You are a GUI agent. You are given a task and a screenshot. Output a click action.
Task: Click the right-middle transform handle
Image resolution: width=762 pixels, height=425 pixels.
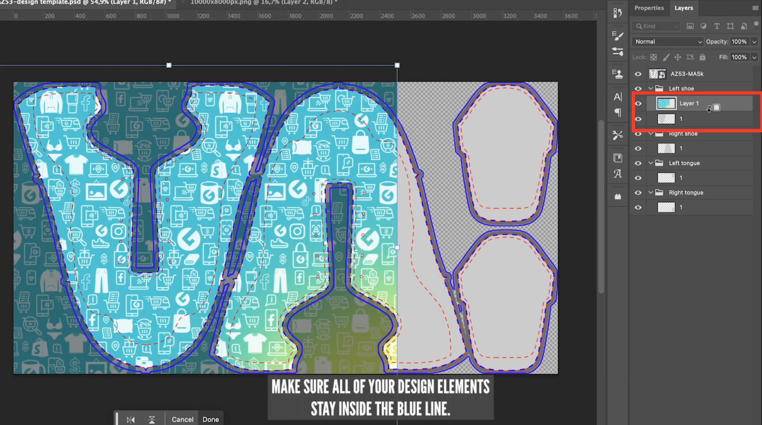397,248
